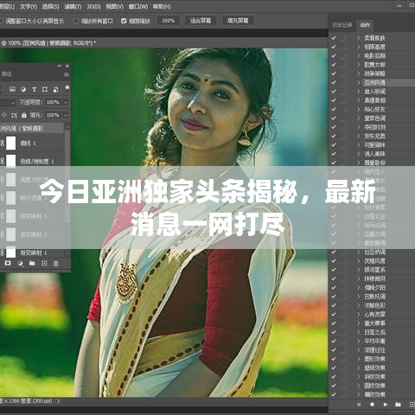
Task: Click the lock all icon beside 填充
Action: [24, 115]
